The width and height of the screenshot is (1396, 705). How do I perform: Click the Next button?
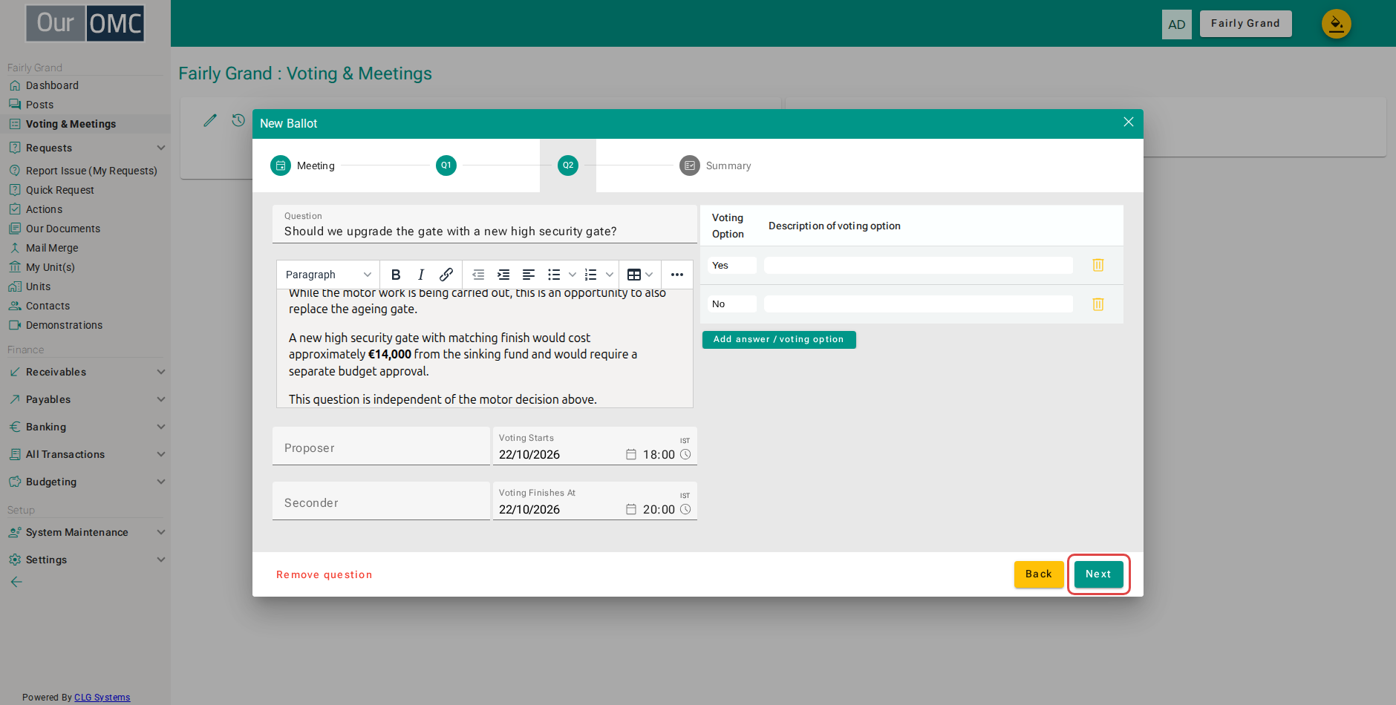[1098, 574]
